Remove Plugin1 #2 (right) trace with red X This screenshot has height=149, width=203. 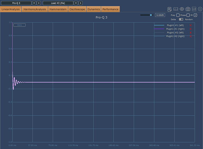(190, 36)
